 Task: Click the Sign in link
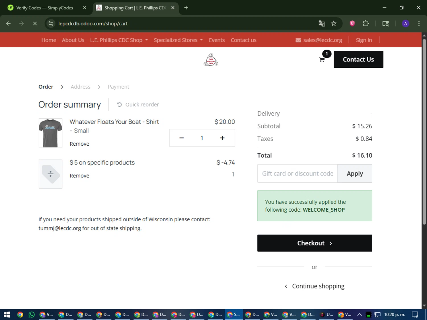[364, 40]
